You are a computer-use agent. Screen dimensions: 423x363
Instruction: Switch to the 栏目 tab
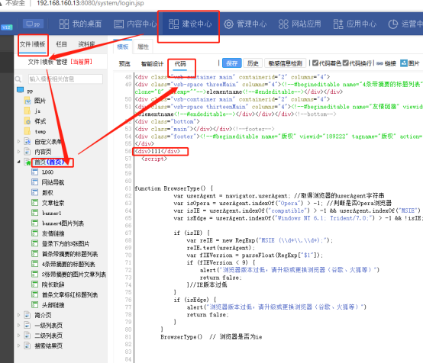pyautogui.click(x=61, y=44)
